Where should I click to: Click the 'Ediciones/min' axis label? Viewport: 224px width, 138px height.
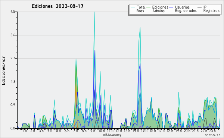point(3,70)
